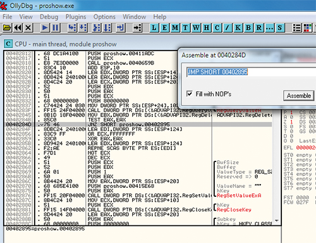Click Go to address arrow icon
The width and height of the screenshot is (316, 243).
click(138, 28)
